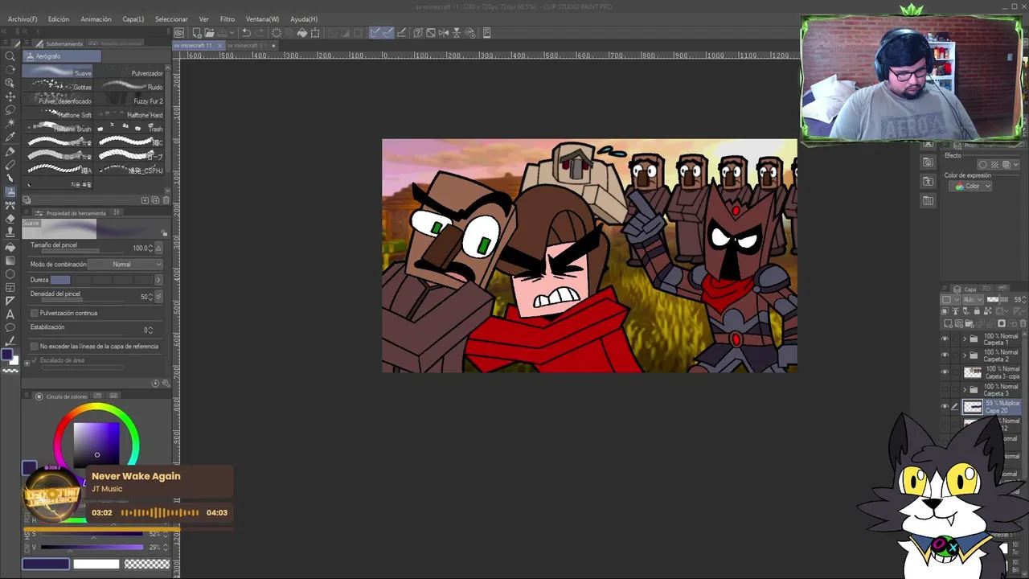Hide Carpeta 2 layer folder
This screenshot has width=1029, height=579.
point(945,355)
